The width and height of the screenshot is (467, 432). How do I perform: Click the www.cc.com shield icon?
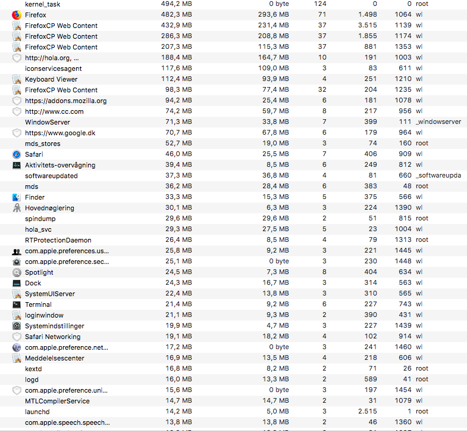click(x=17, y=111)
